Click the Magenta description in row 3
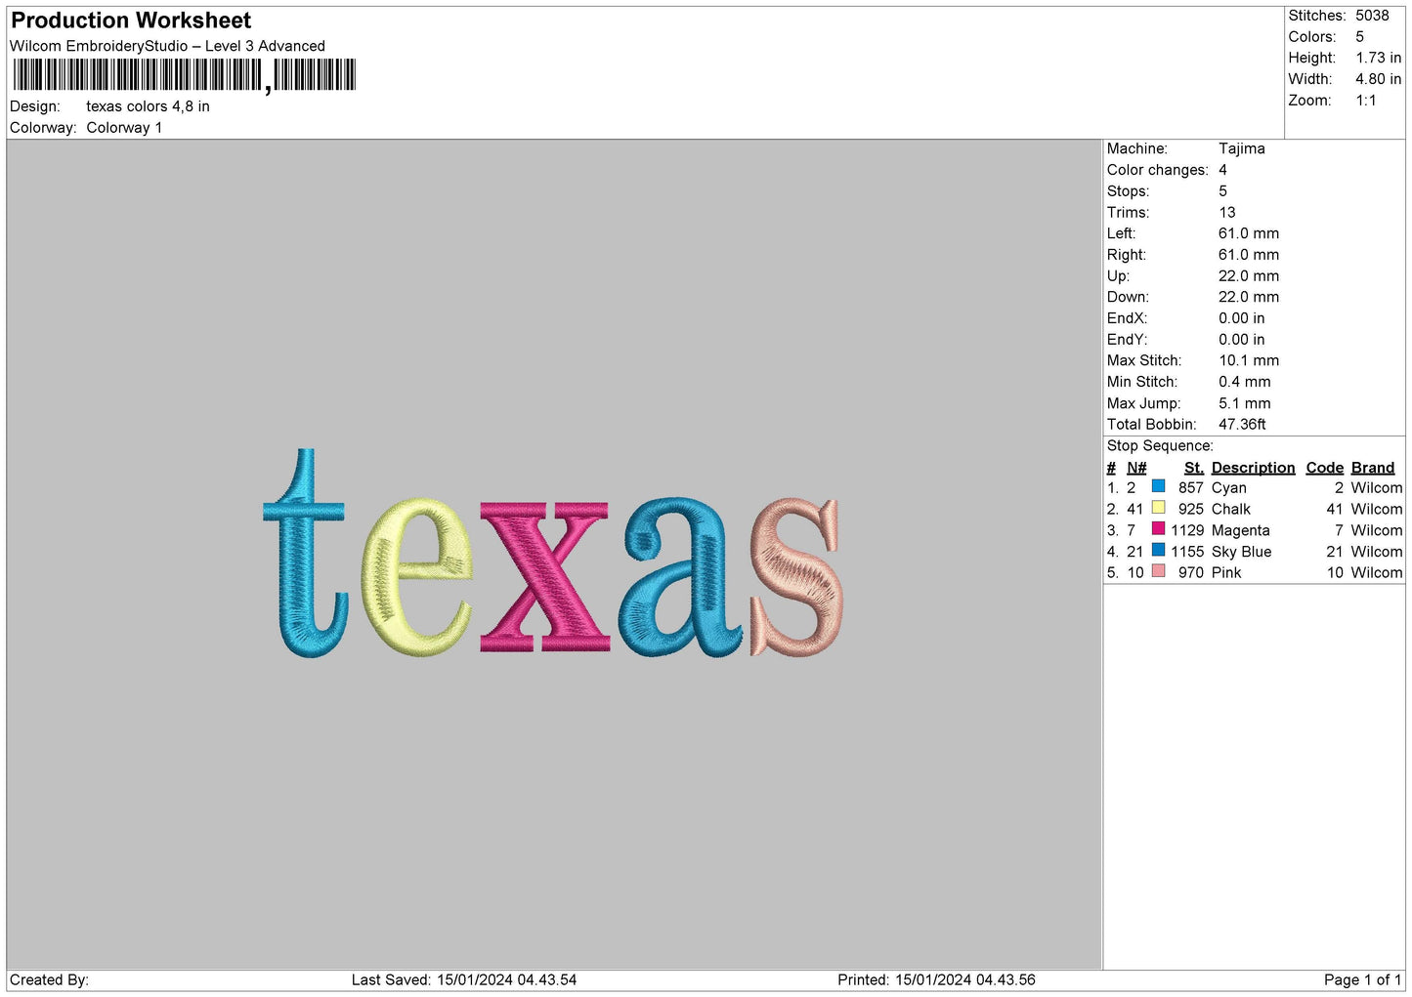The image size is (1412, 997). click(x=1241, y=531)
